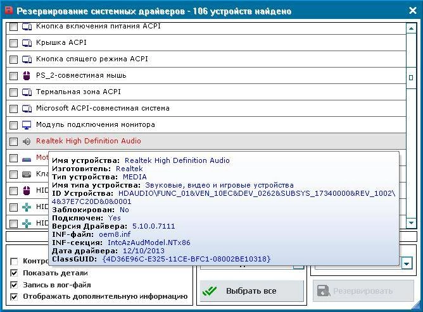423x312 pixels.
Task: Click the speaker icon of Realtek High Definition Audio
Action: pos(27,141)
